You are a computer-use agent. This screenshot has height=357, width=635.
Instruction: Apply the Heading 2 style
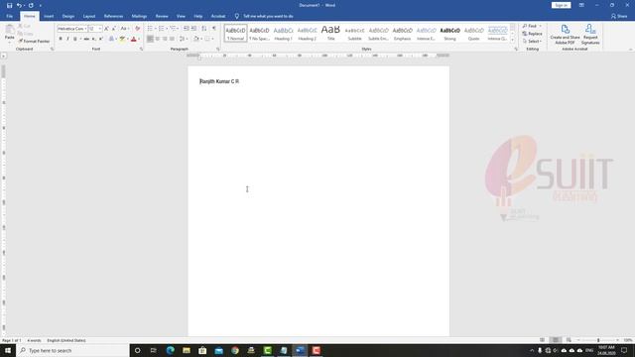pos(307,33)
